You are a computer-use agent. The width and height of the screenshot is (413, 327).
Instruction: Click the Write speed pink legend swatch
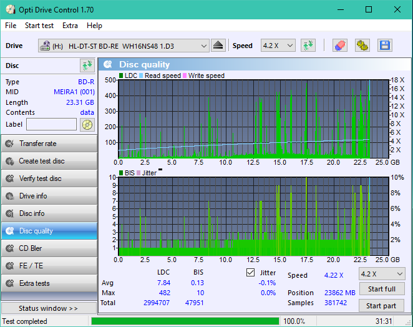185,76
